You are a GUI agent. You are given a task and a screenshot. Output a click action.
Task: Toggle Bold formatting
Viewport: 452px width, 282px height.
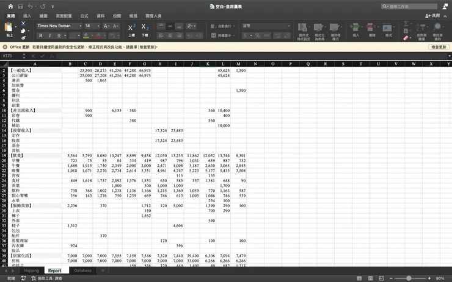pos(41,36)
